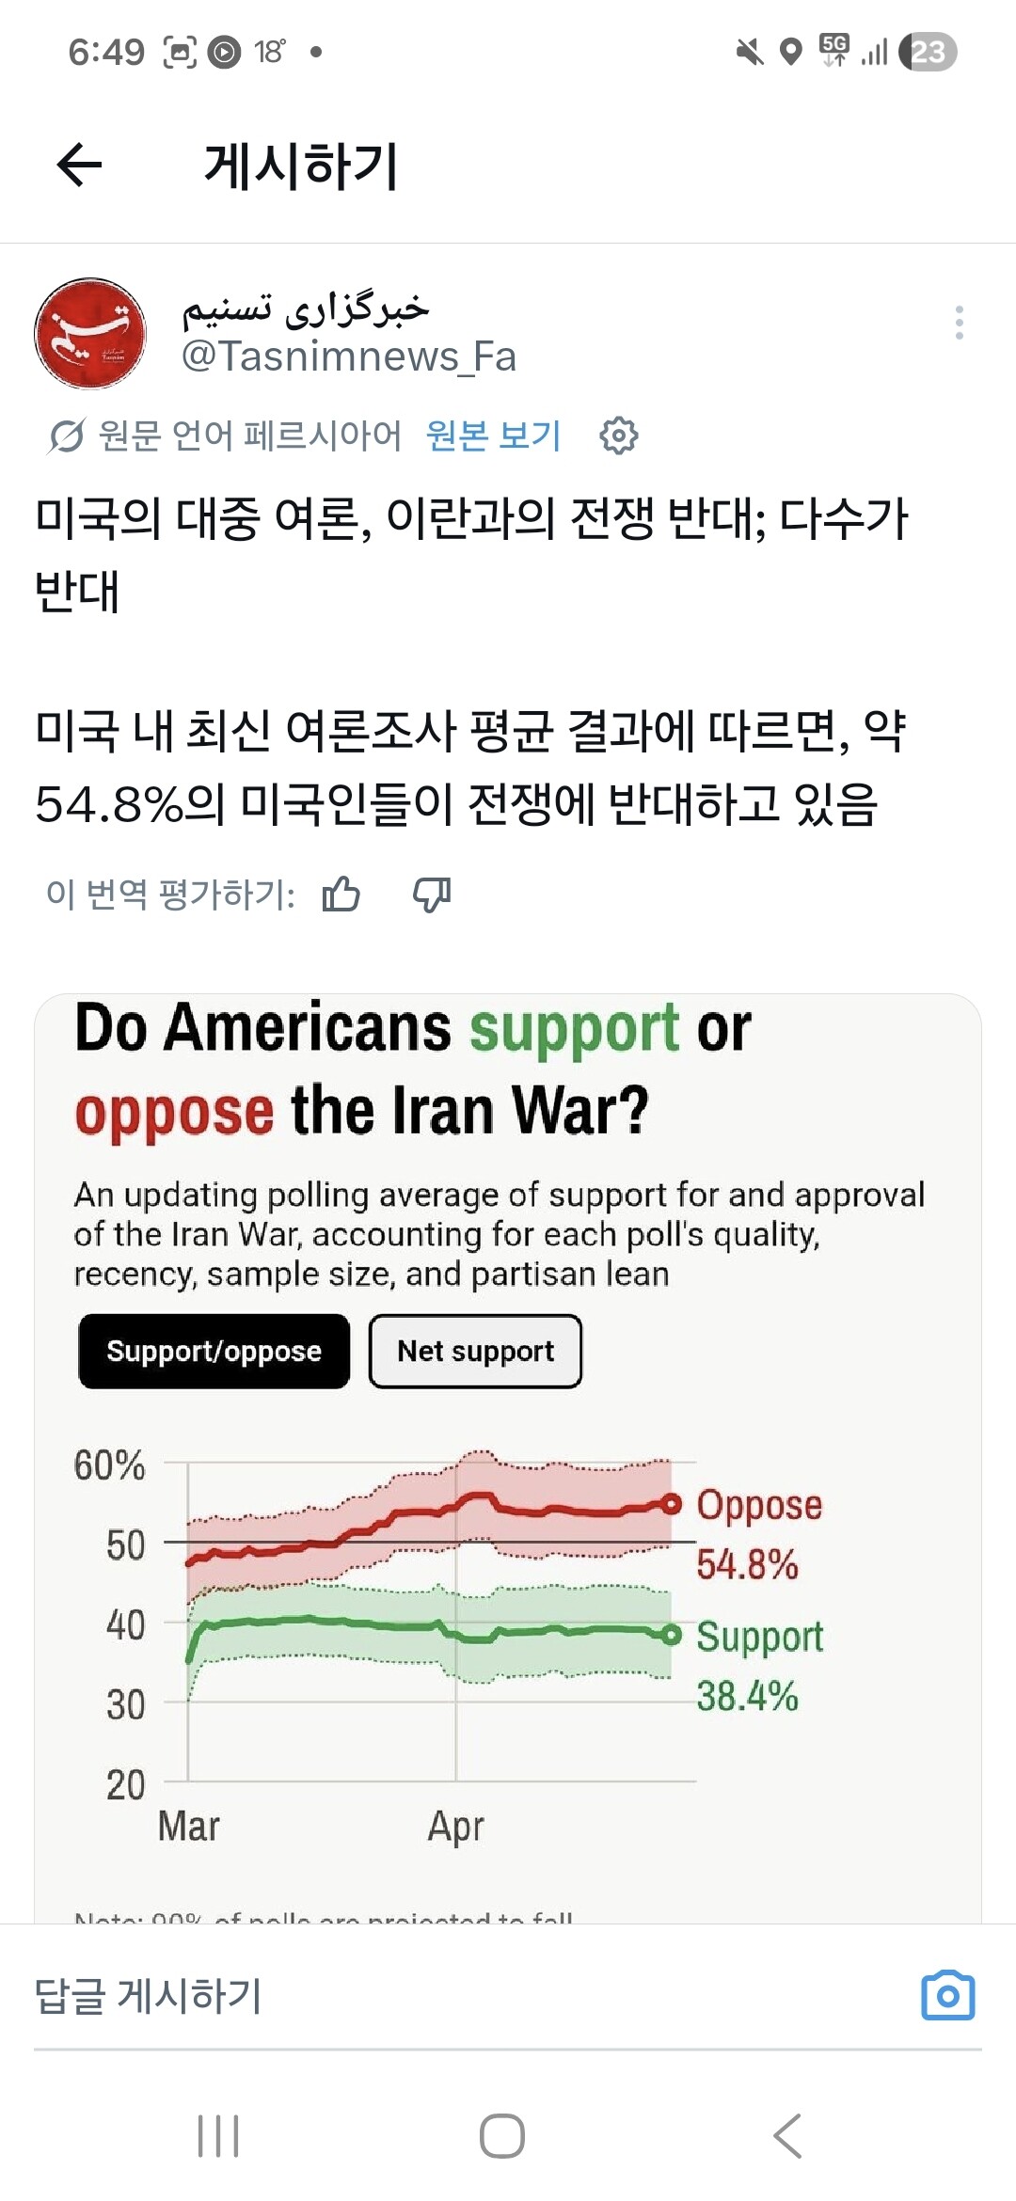Tap the Support 38.4% line endpoint

[671, 1635]
